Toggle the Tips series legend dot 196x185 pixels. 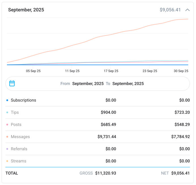coord(7,113)
